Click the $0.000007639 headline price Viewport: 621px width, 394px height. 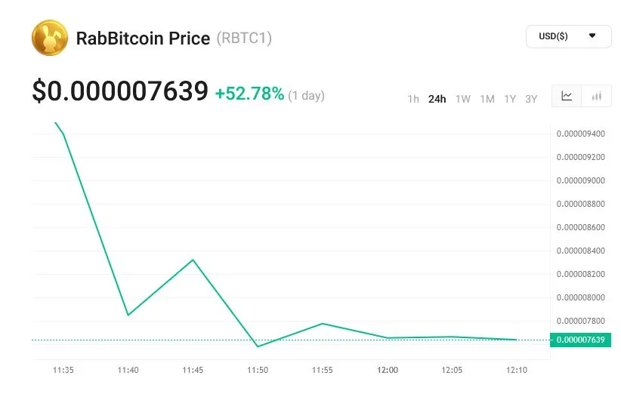[119, 91]
